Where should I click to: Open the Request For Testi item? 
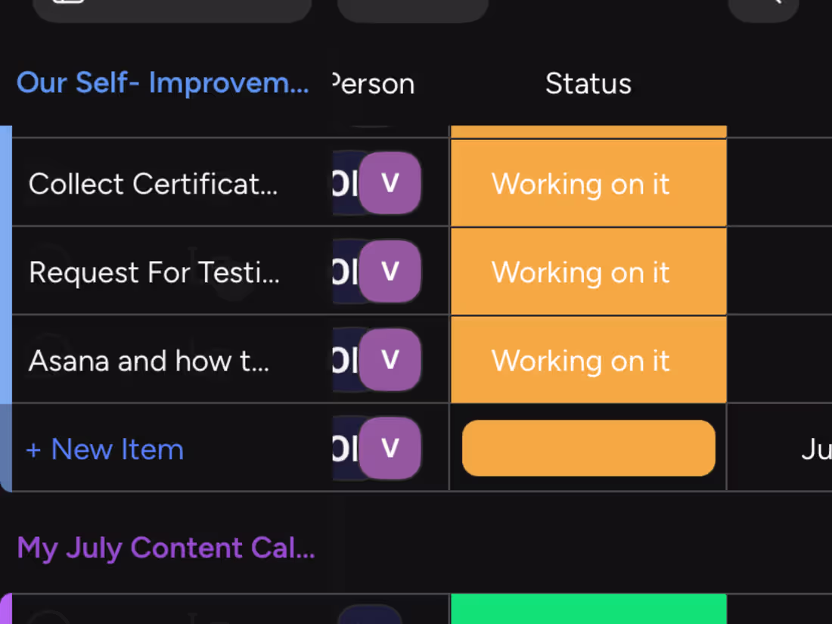(x=154, y=272)
